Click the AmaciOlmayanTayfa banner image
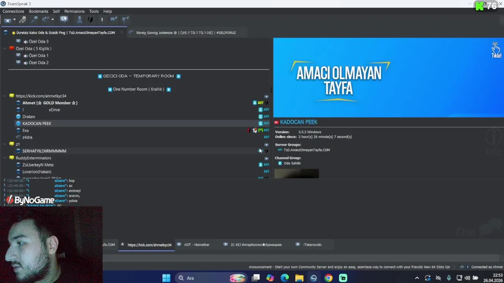This screenshot has width=504, height=283. [x=388, y=77]
